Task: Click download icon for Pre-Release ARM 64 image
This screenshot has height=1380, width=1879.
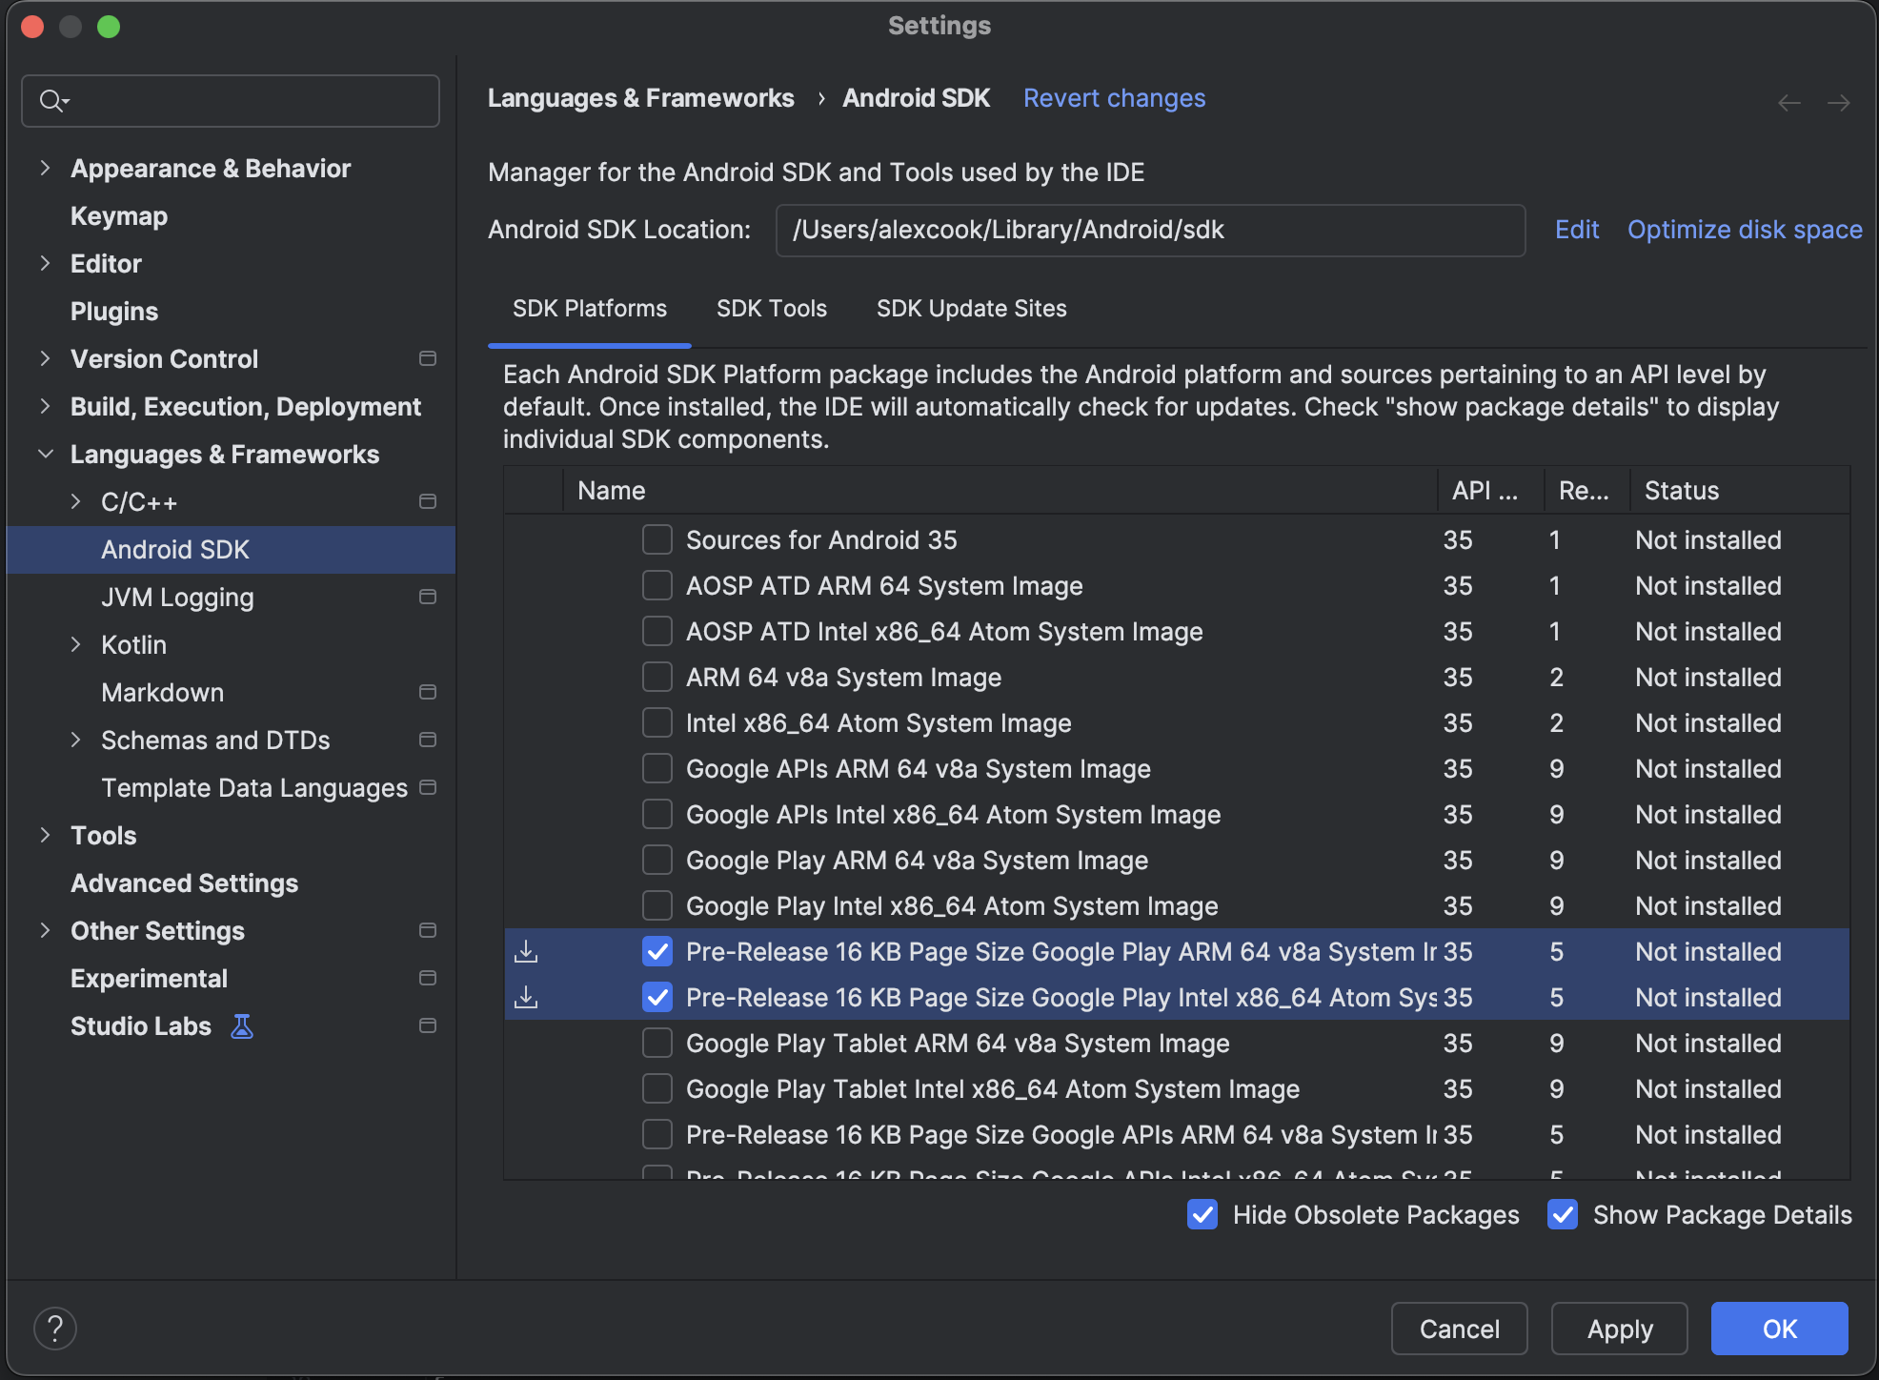Action: [528, 950]
